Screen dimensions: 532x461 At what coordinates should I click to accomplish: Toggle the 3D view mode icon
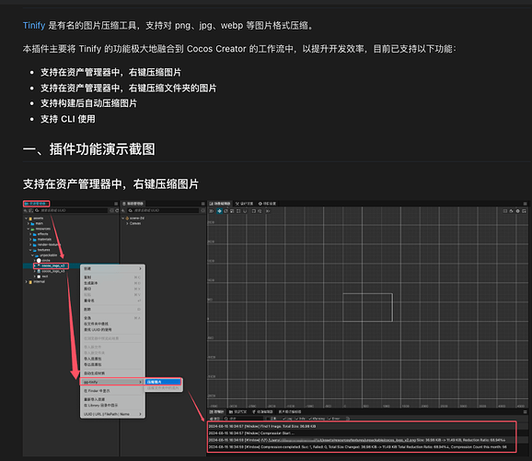[212, 211]
